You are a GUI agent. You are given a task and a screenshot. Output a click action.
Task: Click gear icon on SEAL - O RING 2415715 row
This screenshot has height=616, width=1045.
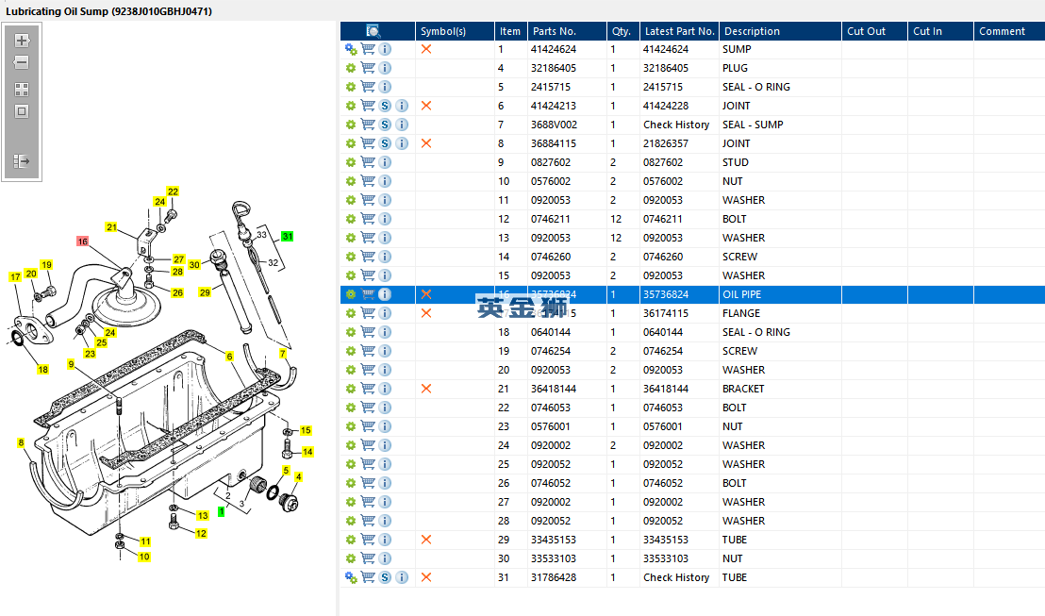point(351,87)
